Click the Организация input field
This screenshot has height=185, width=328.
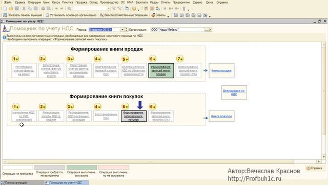point(177,30)
